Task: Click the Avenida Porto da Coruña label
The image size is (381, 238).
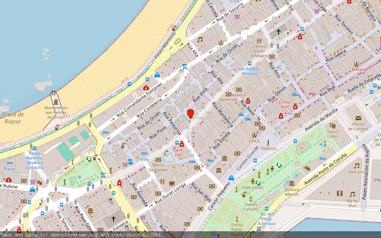Action: pyautogui.click(x=326, y=169)
